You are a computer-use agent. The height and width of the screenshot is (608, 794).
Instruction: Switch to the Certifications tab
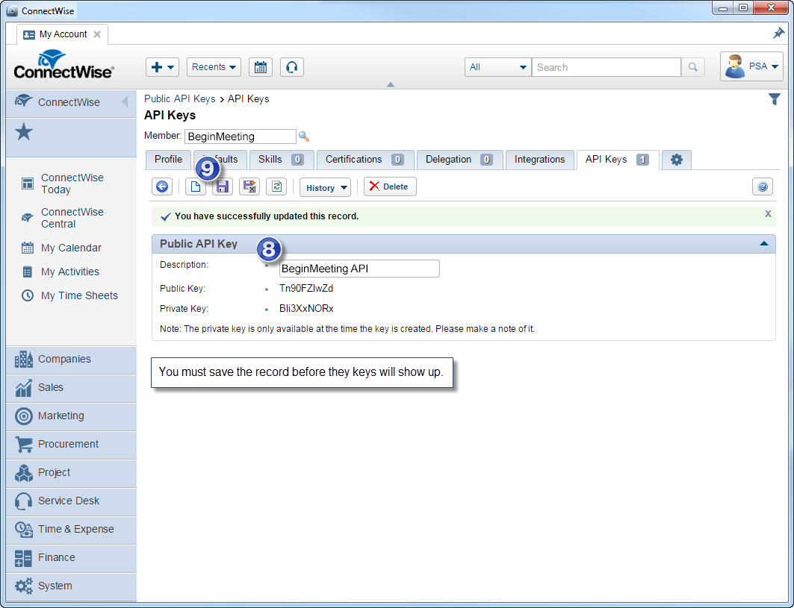(x=365, y=160)
